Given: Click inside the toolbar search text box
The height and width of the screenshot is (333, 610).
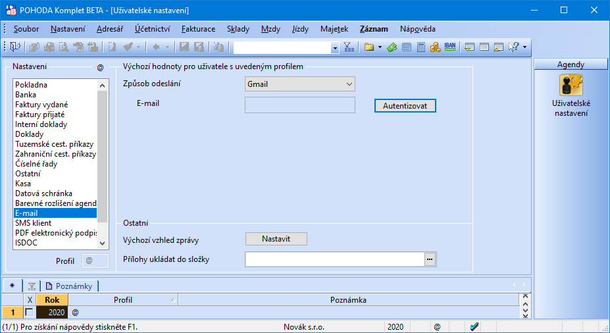Looking at the screenshot, I should 282,48.
